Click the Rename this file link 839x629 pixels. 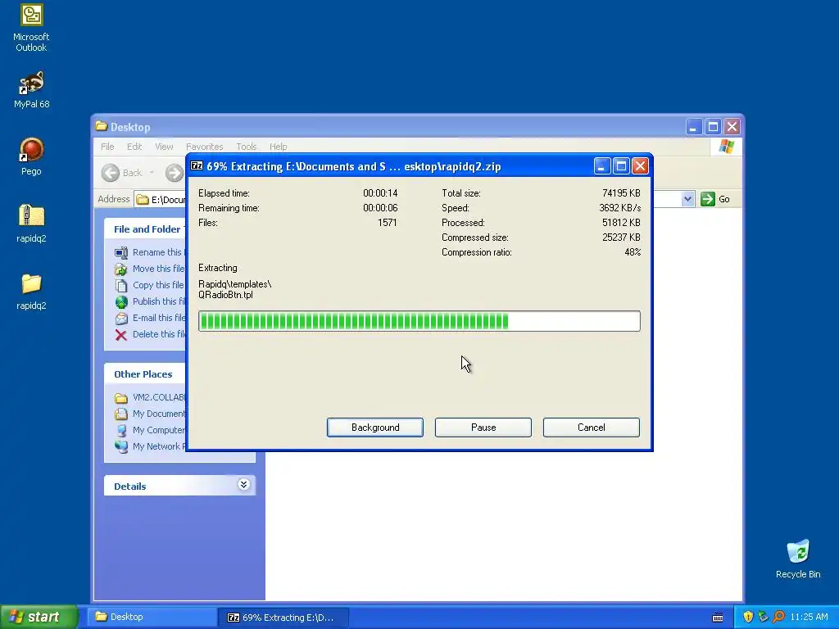click(159, 252)
